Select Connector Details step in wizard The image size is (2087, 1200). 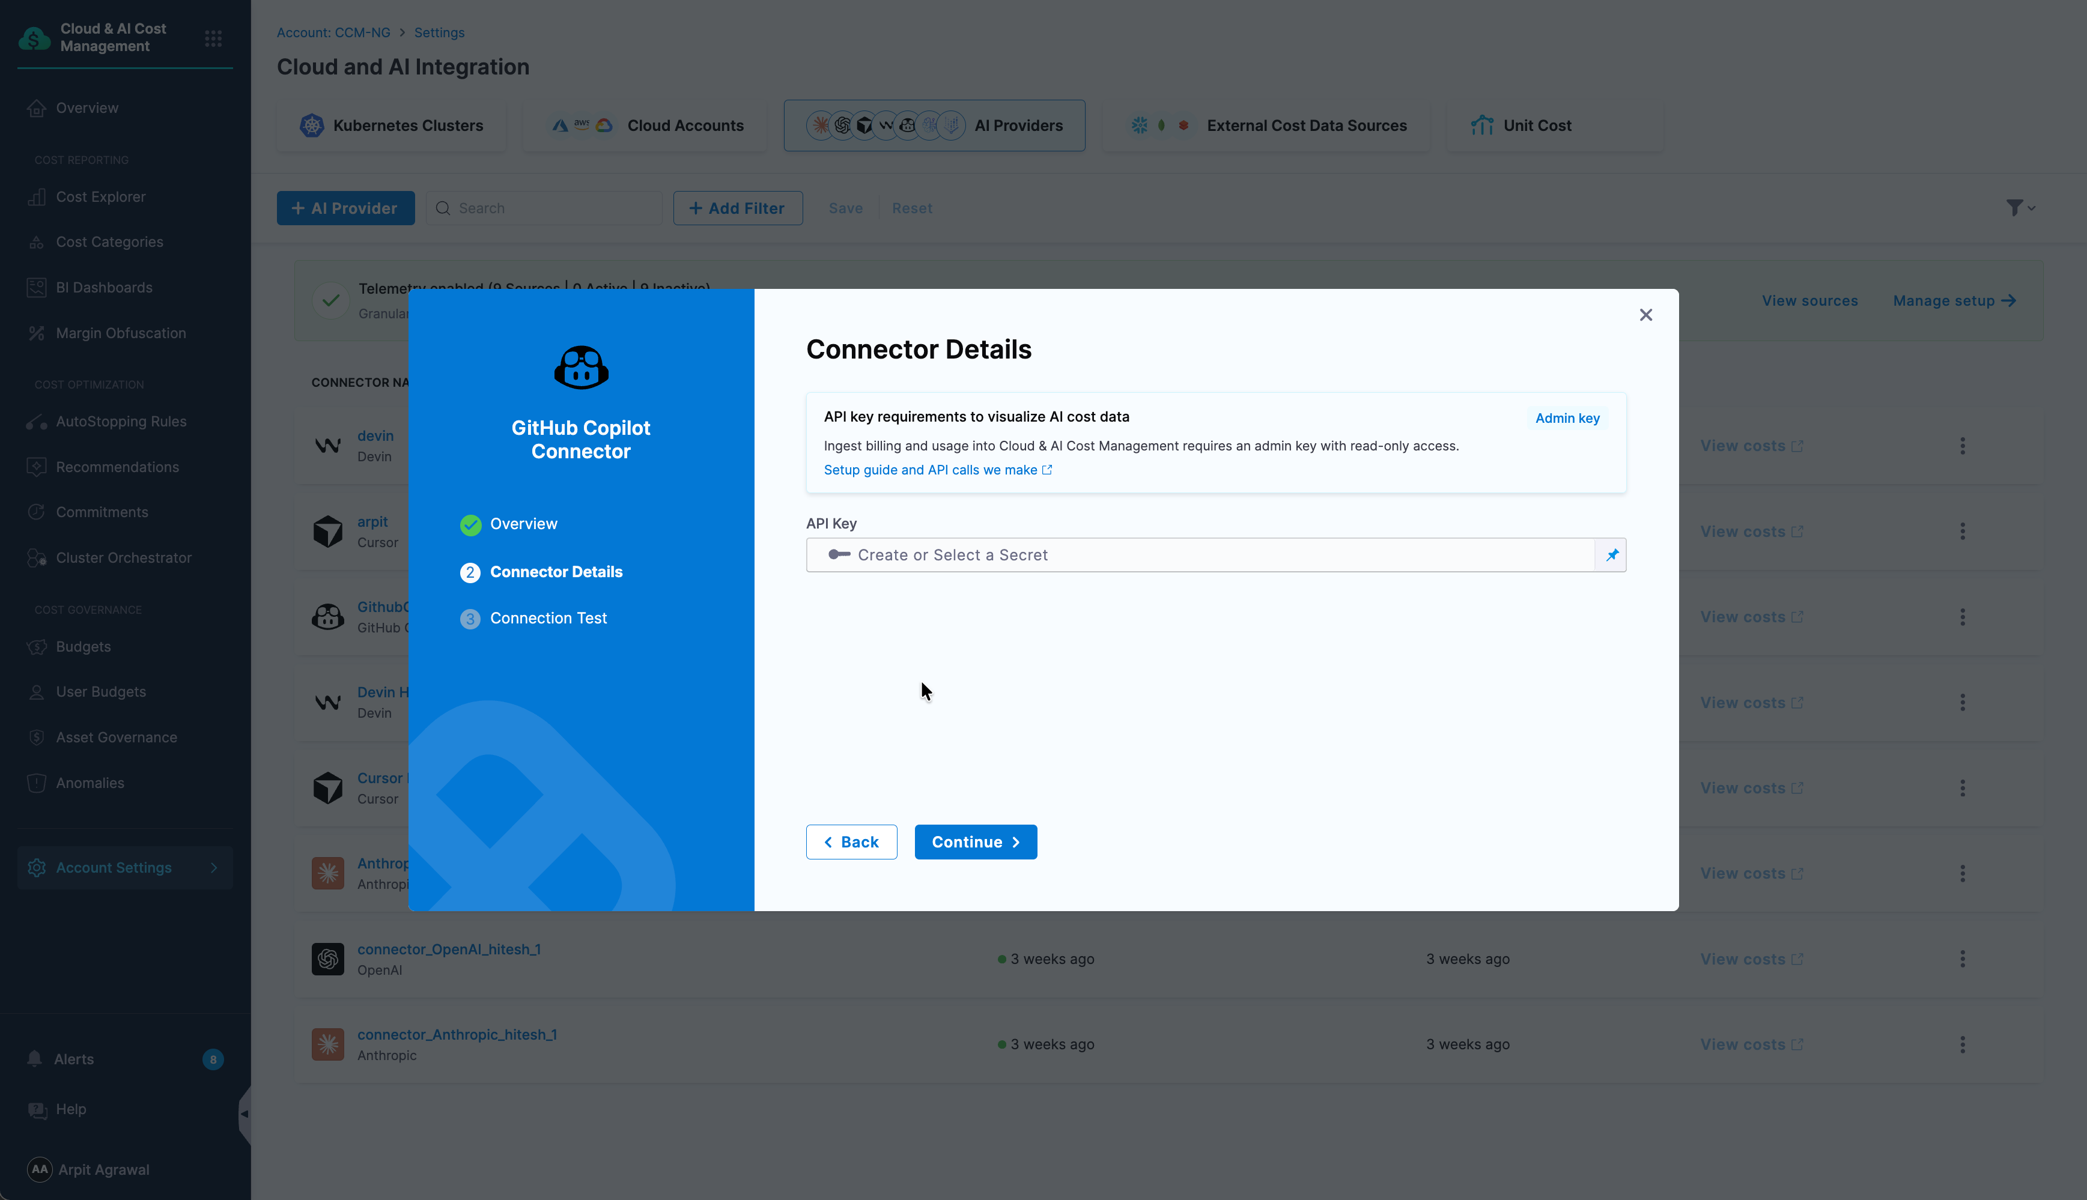(x=541, y=572)
